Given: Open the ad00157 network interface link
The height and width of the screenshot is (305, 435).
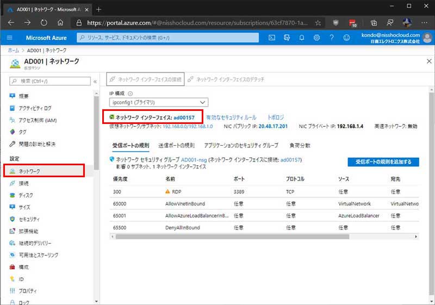Looking at the screenshot, I should click(x=184, y=117).
